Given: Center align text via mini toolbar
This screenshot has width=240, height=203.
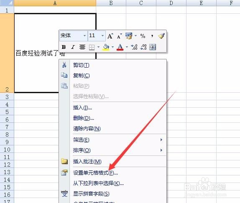Looking at the screenshot, I should point(82,47).
